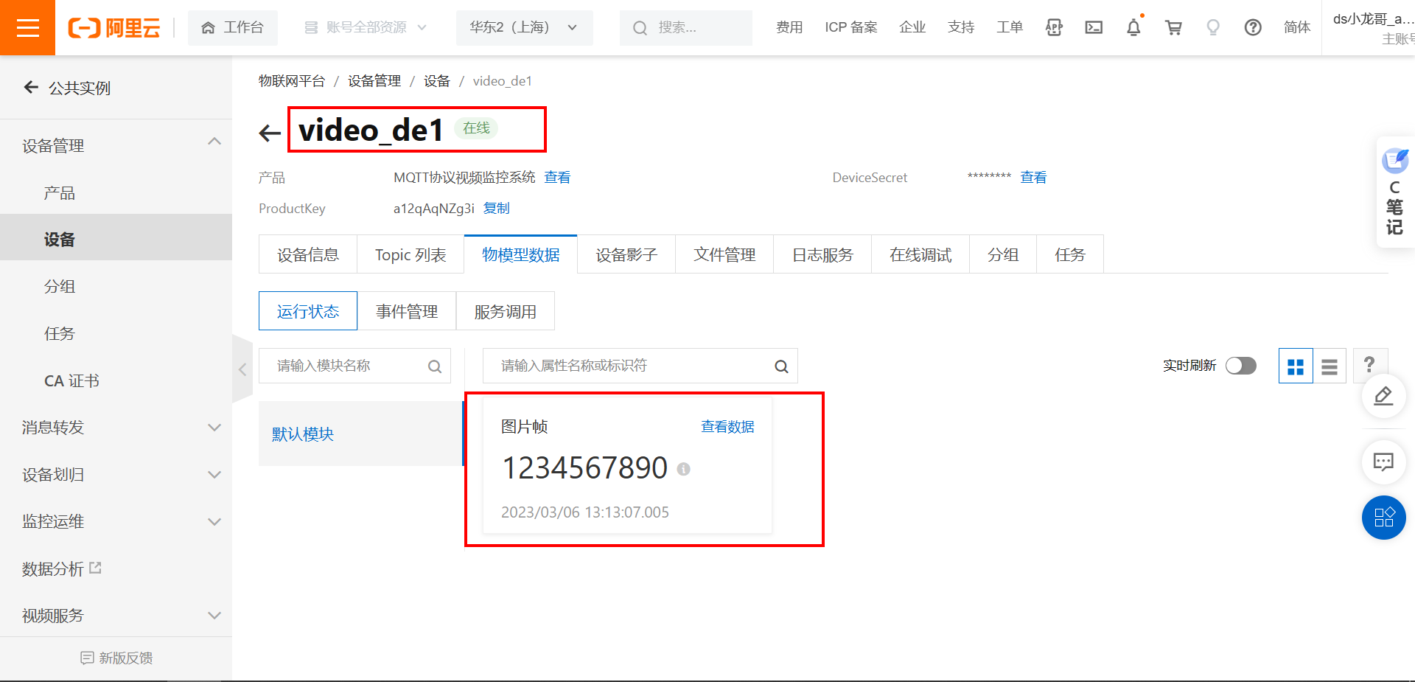The image size is (1415, 682).
Task: Open the blue apps floating button
Action: [x=1383, y=518]
